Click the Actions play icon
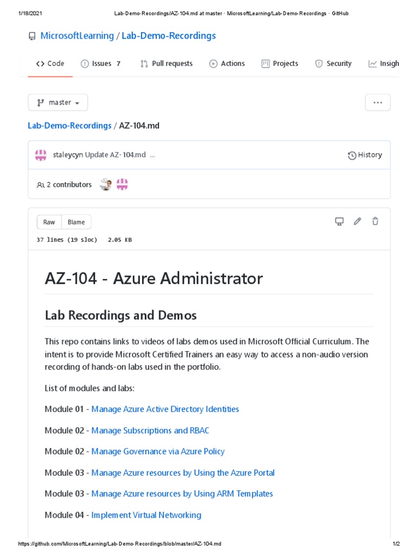Image resolution: width=418 pixels, height=558 pixels. [x=213, y=64]
